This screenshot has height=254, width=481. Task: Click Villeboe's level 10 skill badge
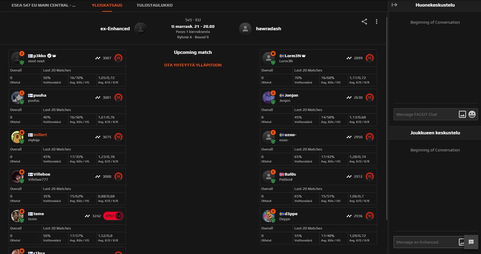118,176
